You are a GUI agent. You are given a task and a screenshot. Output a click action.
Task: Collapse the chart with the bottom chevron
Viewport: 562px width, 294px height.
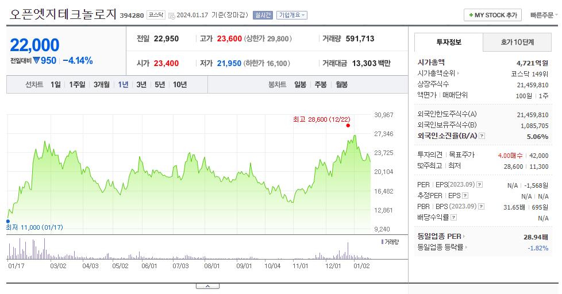[x=207, y=286]
